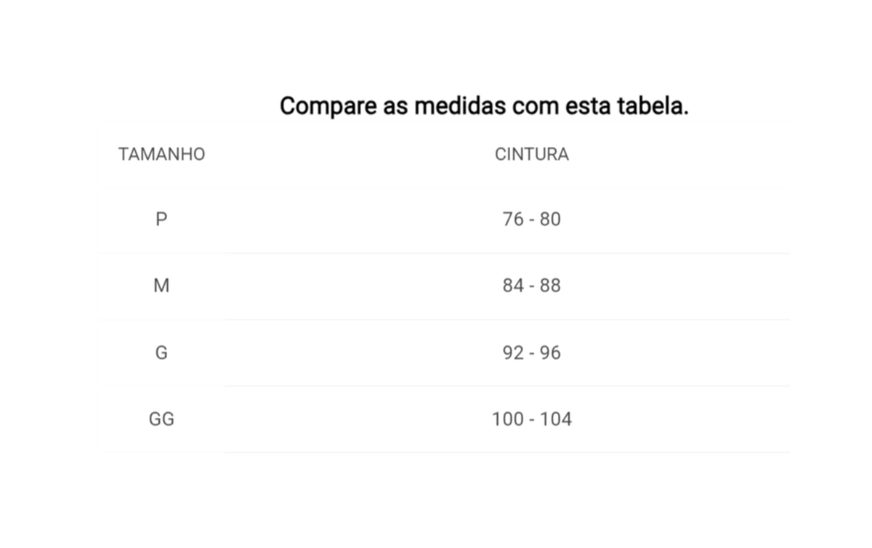The width and height of the screenshot is (872, 548).
Task: Click the number 96 in the G row
Action: coord(550,352)
